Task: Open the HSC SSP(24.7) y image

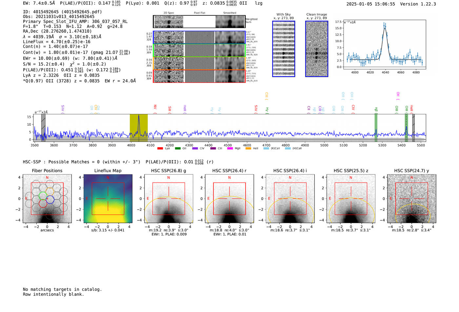Action: (412, 199)
